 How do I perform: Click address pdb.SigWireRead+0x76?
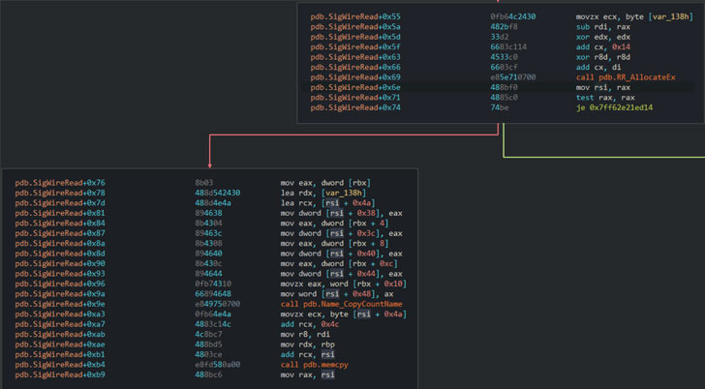click(x=60, y=183)
